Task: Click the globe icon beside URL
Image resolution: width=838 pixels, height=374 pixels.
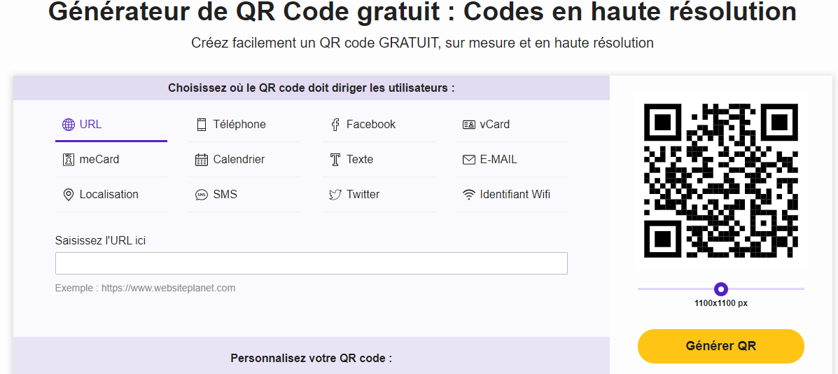Action: (69, 125)
